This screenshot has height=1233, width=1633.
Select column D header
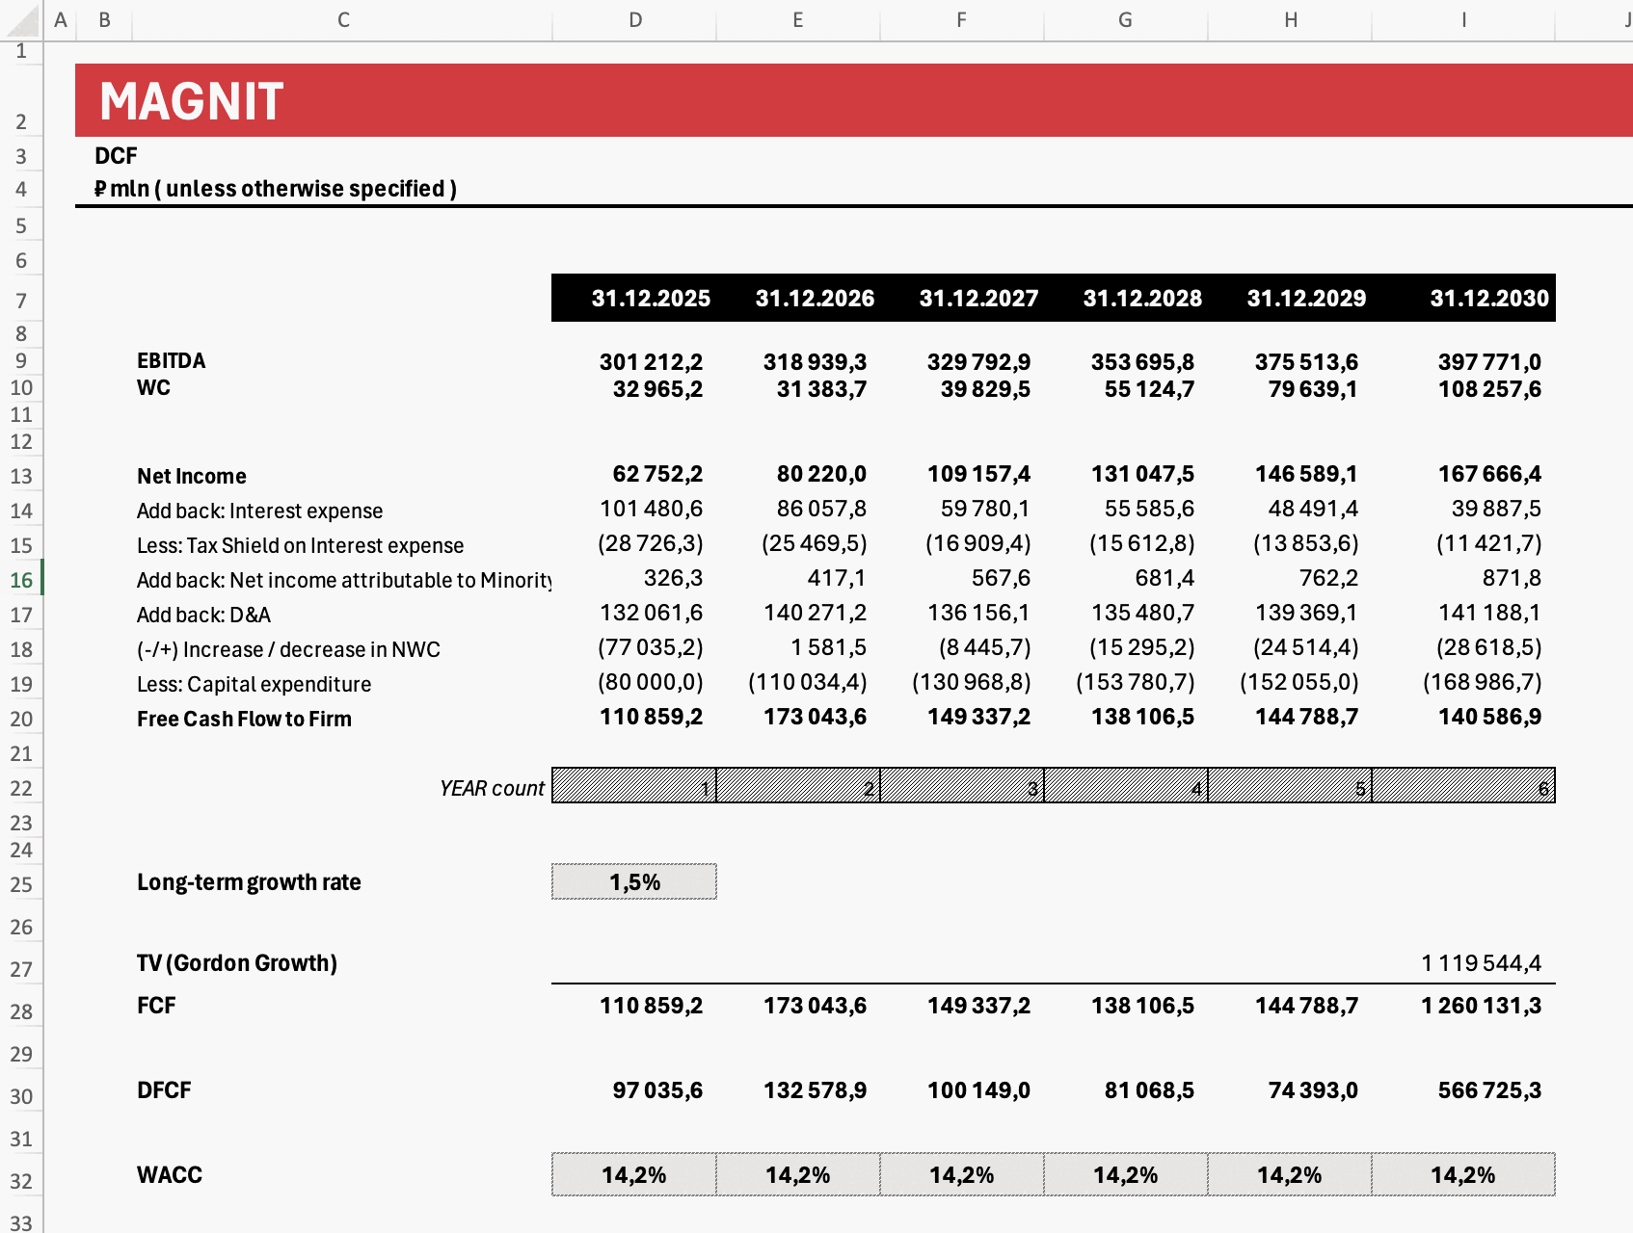pos(635,19)
